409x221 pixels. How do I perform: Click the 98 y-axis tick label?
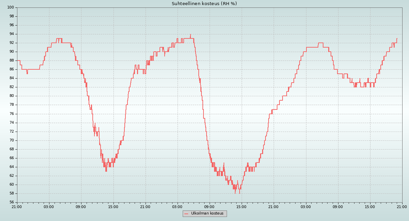point(11,16)
